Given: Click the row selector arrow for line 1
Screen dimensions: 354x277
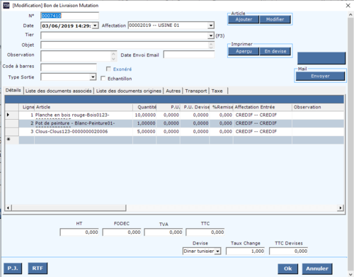Looking at the screenshot, I should 8,115.
